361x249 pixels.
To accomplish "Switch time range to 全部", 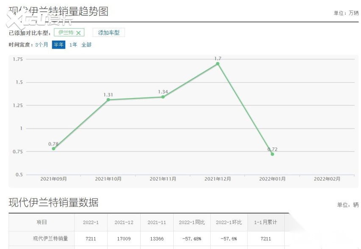I will (86, 44).
